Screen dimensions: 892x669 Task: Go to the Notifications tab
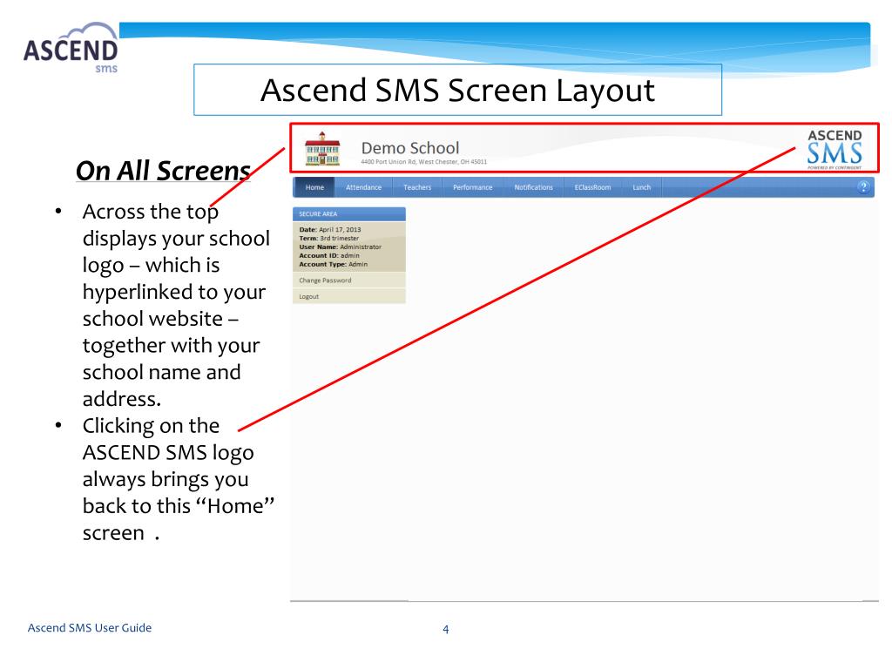(533, 187)
